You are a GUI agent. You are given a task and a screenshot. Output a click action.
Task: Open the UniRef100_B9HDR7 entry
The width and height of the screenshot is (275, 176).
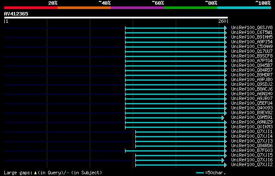coord(252,75)
